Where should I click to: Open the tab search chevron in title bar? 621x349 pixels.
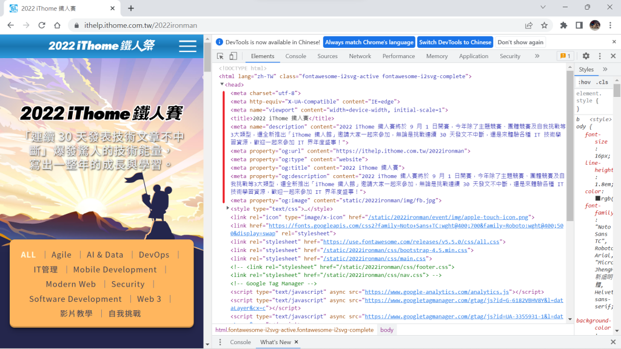[543, 7]
